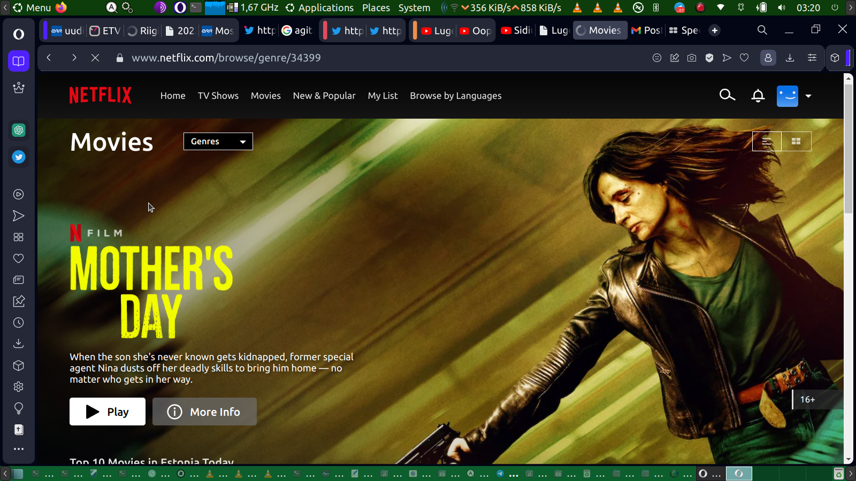This screenshot has width=856, height=481.
Task: Open the emoji reaction icon in address bar
Action: click(x=657, y=58)
